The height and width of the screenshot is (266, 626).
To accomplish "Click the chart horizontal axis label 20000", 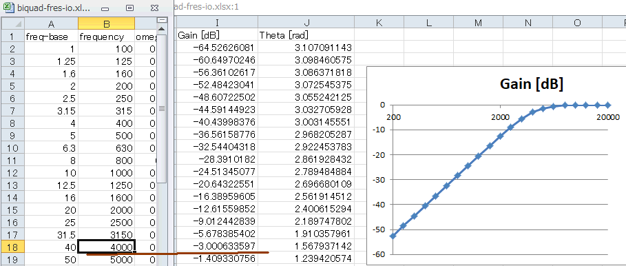I will pos(608,116).
